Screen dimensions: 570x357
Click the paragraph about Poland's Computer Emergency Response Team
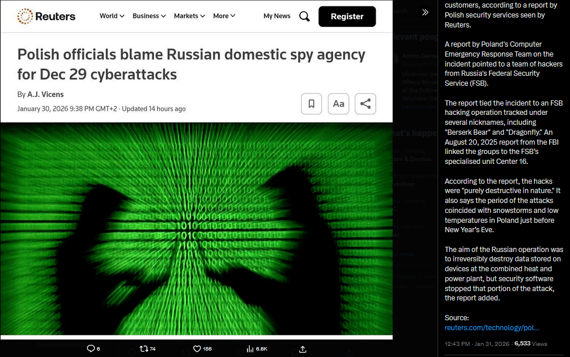pyautogui.click(x=503, y=64)
